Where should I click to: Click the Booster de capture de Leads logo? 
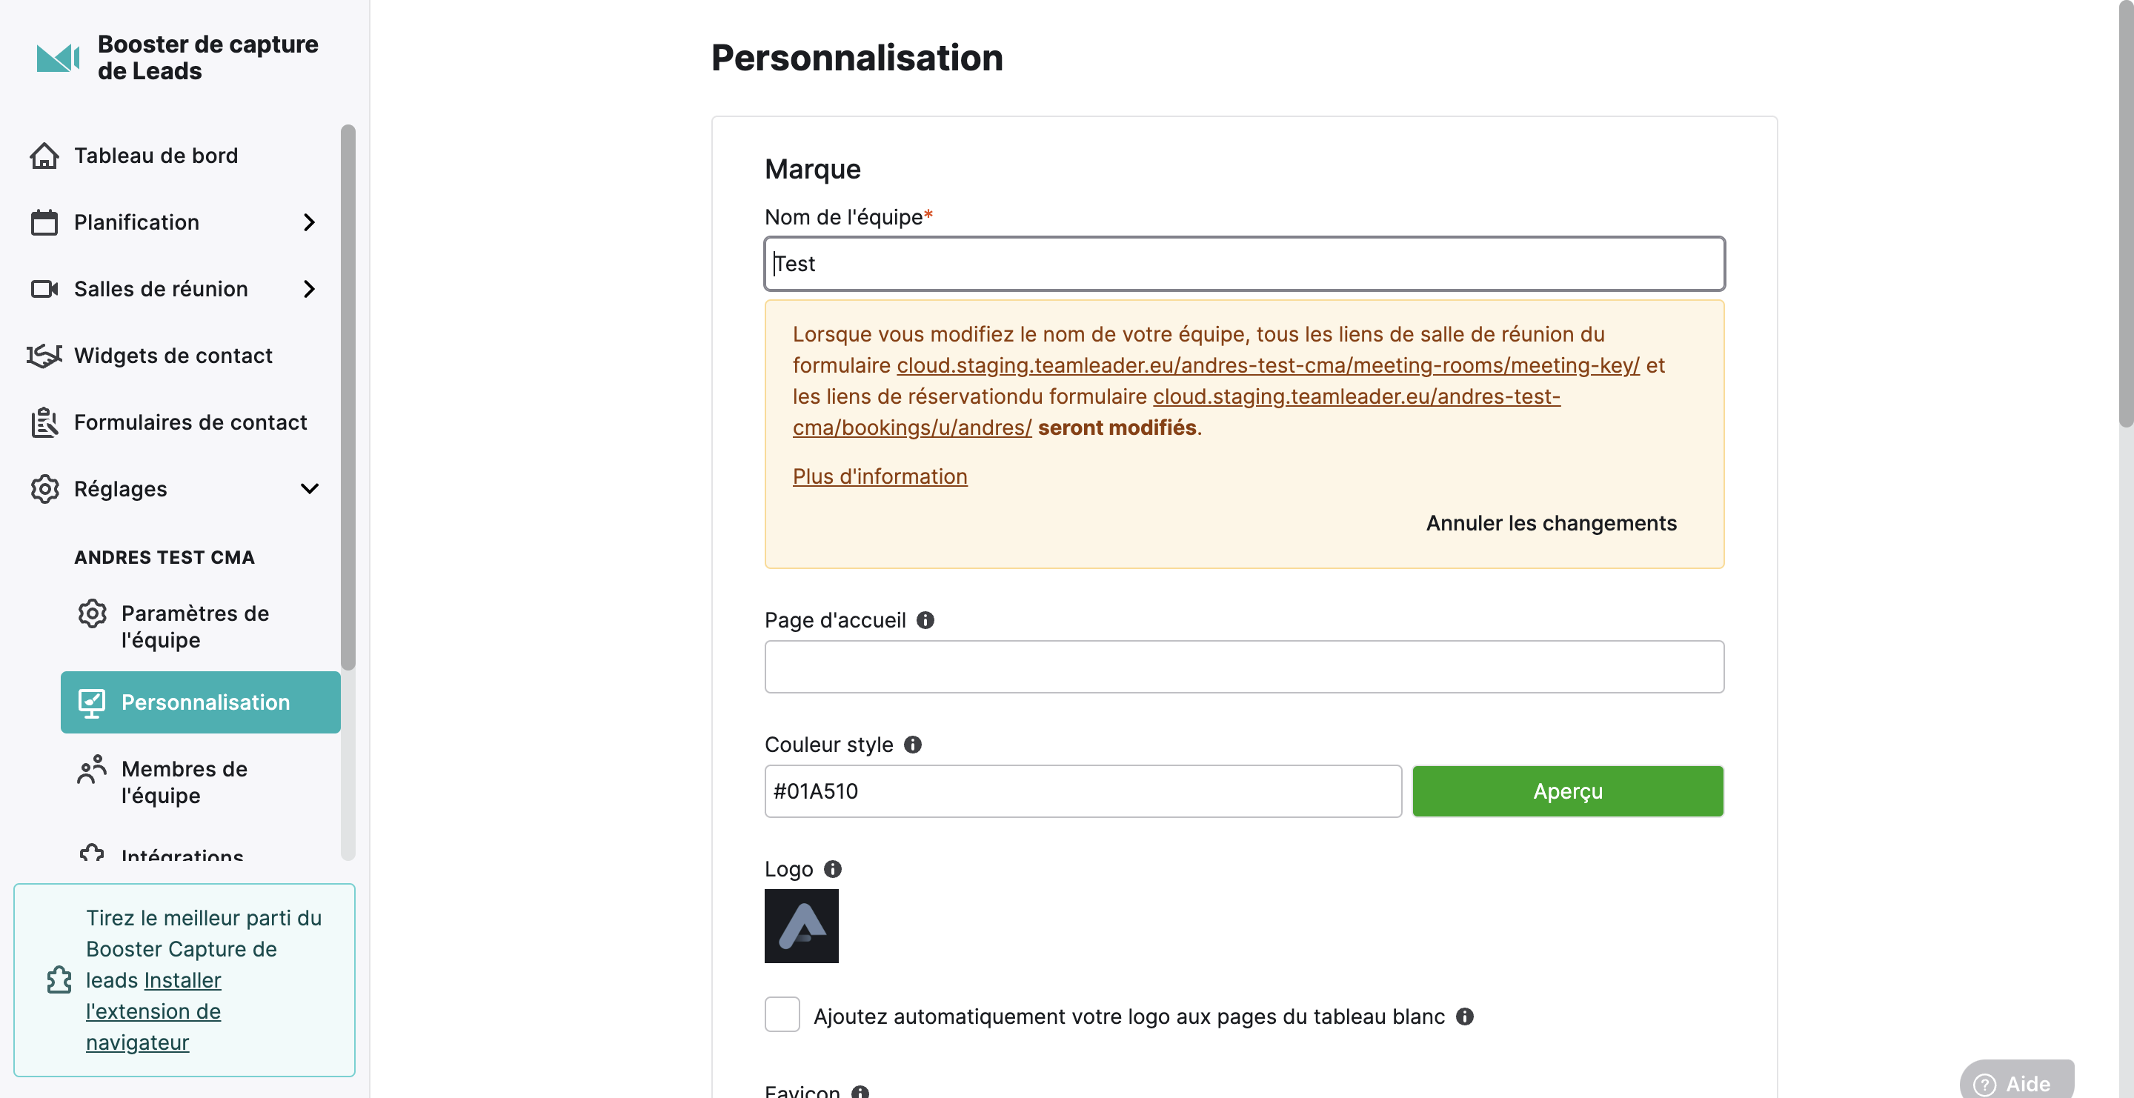tap(58, 58)
